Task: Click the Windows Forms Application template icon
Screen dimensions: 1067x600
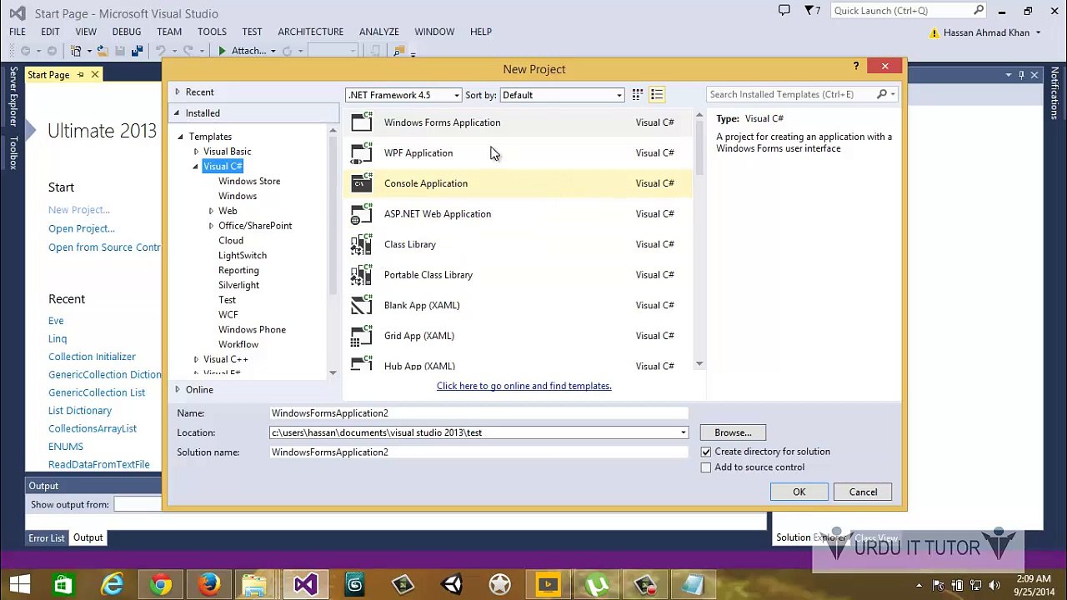Action: 362,122
